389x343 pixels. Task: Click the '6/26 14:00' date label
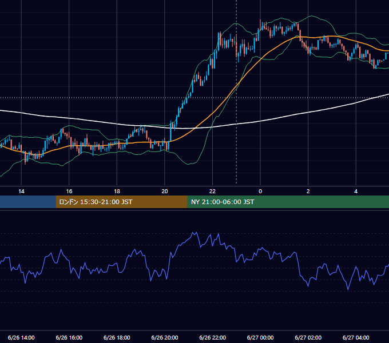click(x=21, y=337)
